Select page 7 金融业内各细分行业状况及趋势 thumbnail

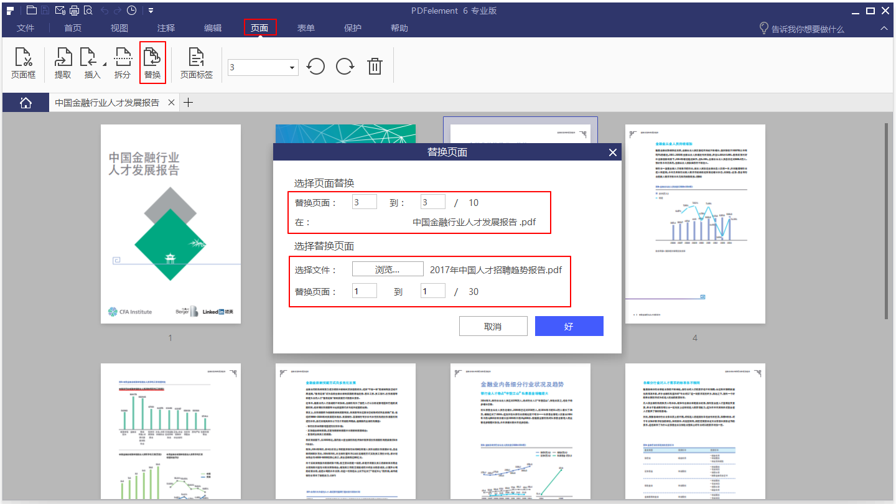click(x=520, y=432)
